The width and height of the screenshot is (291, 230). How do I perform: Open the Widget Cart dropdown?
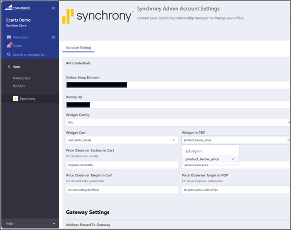point(122,140)
